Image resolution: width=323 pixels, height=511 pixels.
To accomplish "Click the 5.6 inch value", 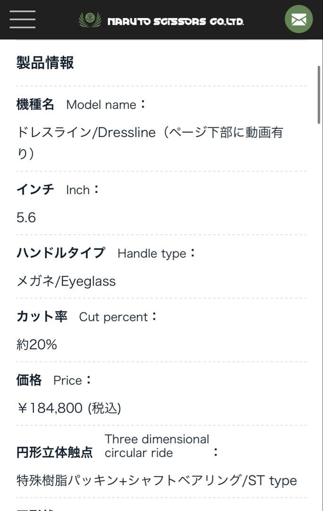I will [x=26, y=218].
